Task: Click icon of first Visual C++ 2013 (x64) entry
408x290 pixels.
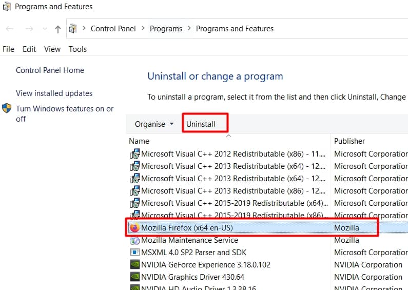Action: [135, 166]
